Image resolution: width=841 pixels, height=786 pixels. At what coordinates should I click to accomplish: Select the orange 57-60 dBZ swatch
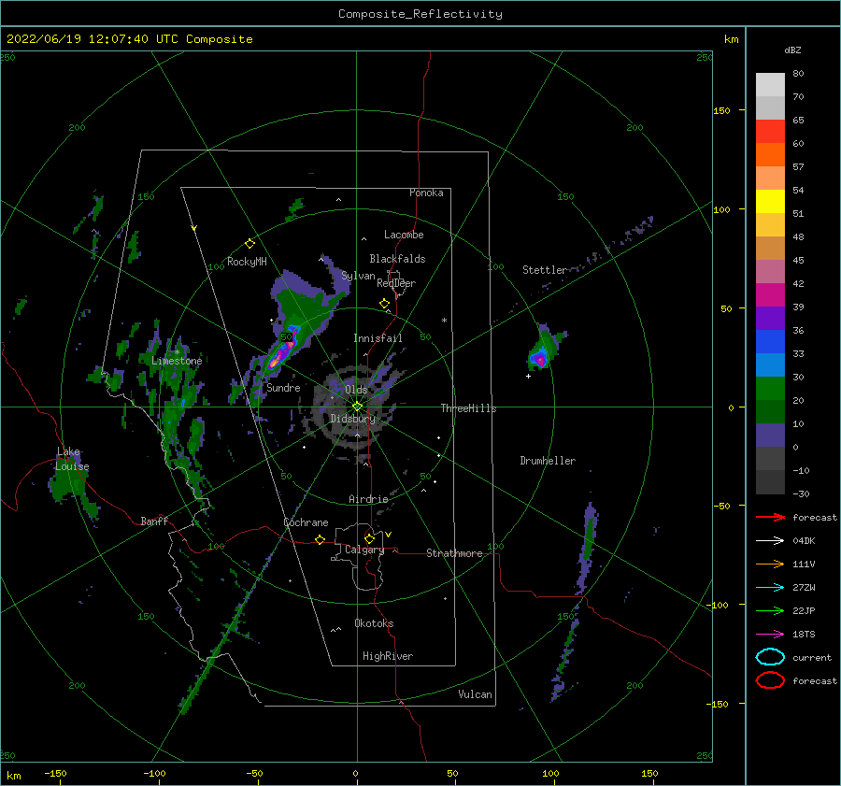770,155
